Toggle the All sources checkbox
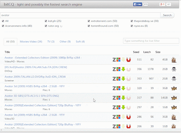This screenshot has height=133, width=181. coord(3,21)
